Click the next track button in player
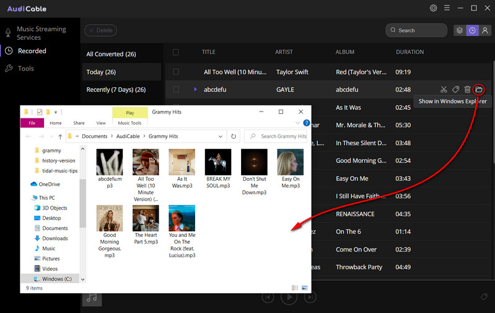 310,298
